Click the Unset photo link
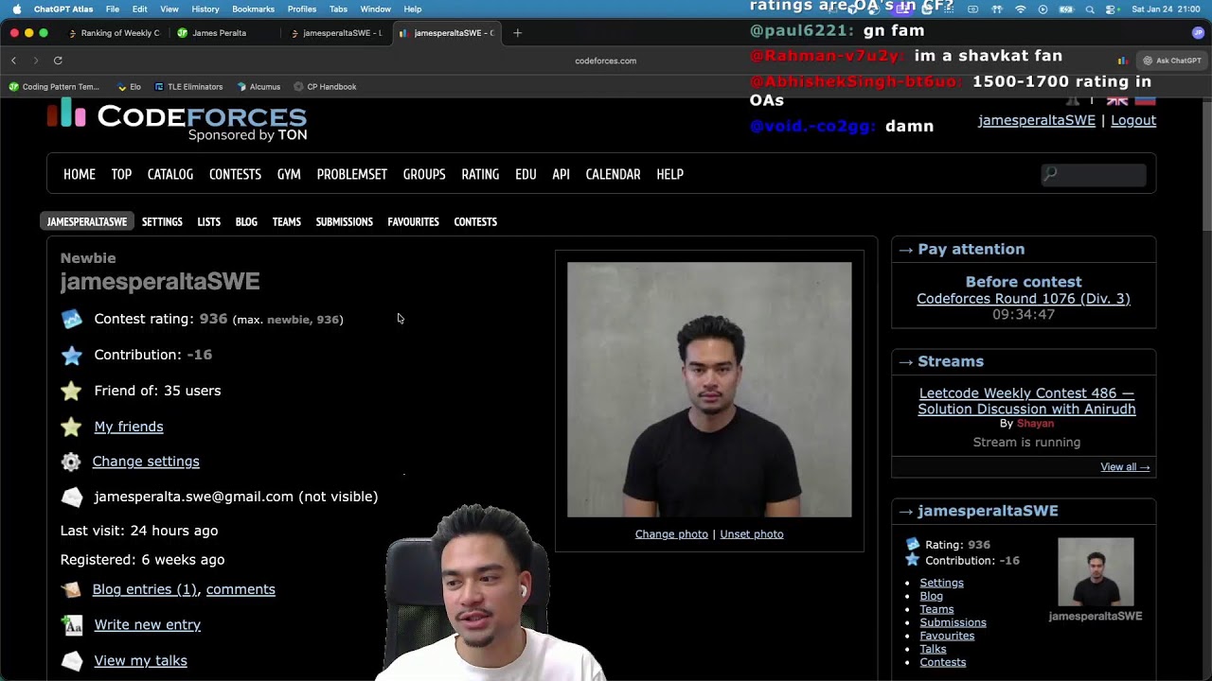 click(x=752, y=534)
